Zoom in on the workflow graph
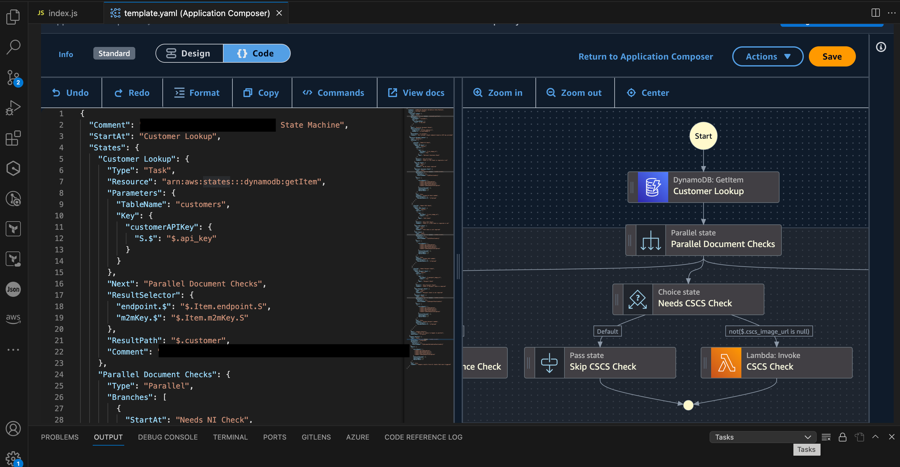 pyautogui.click(x=498, y=93)
